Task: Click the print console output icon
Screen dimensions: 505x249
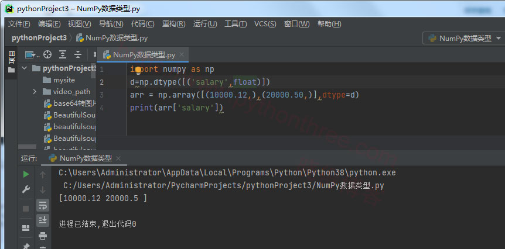Action: 43,236
